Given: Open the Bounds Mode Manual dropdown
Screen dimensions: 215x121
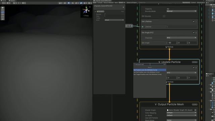Looking at the screenshot, I should click(x=181, y=11).
